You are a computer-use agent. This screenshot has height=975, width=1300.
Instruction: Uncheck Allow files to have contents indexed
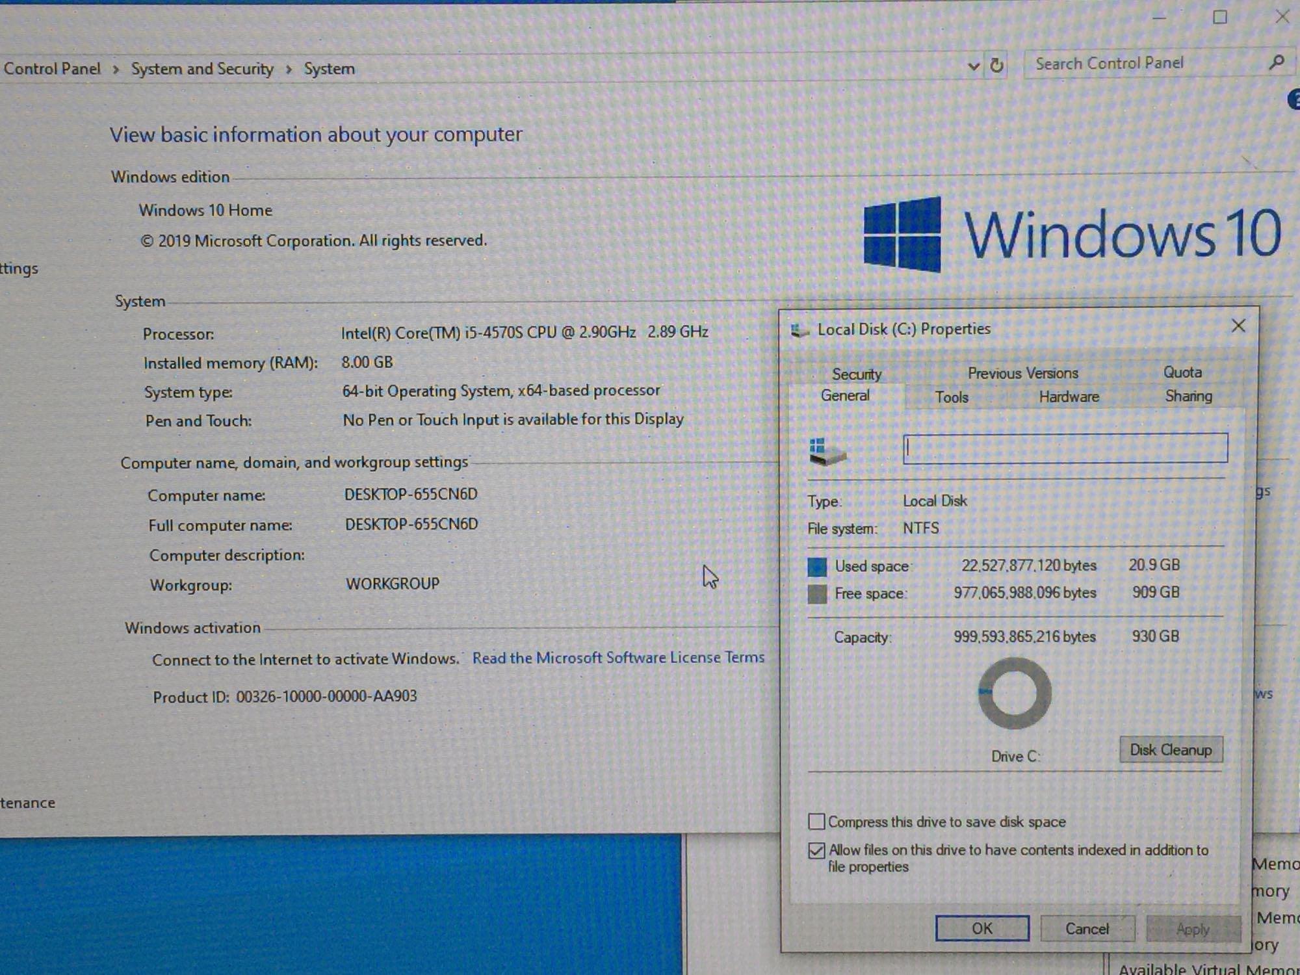click(x=816, y=850)
